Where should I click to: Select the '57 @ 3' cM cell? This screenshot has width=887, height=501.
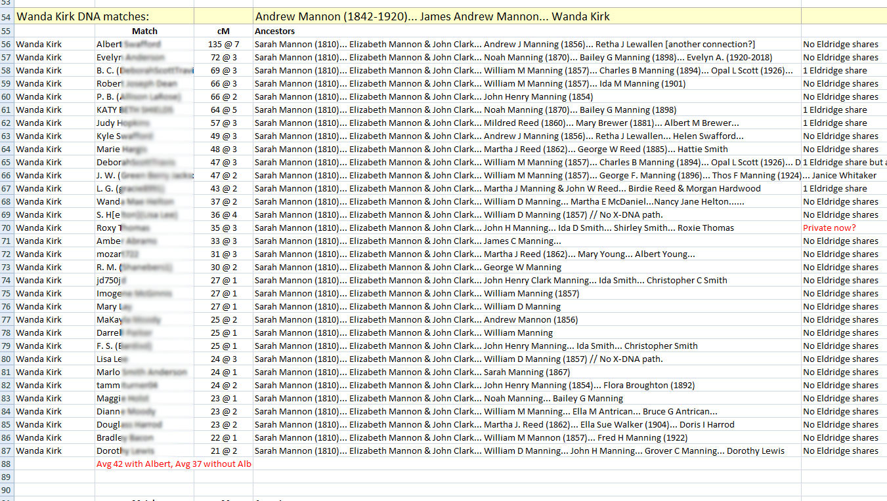pyautogui.click(x=223, y=123)
